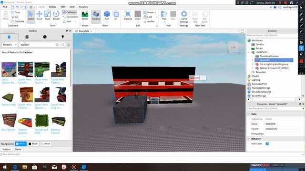The width and height of the screenshot is (305, 171).
Task: Select Terrain in Explorer
Action: click(x=259, y=48)
